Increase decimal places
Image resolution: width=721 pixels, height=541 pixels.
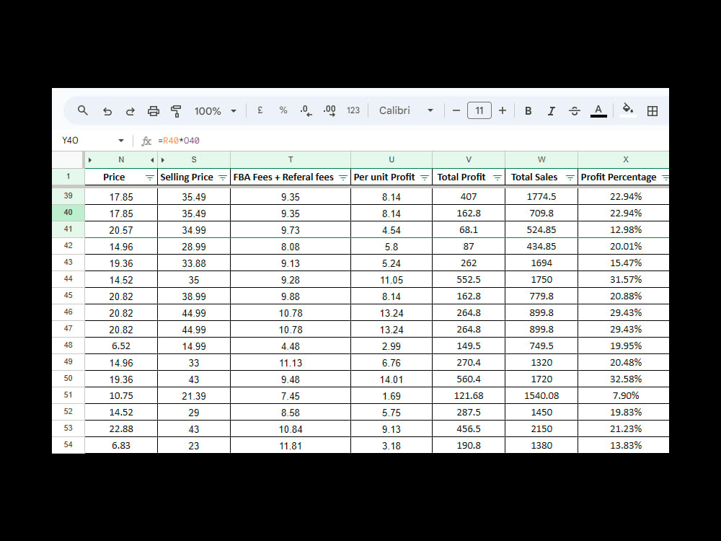[x=329, y=111]
